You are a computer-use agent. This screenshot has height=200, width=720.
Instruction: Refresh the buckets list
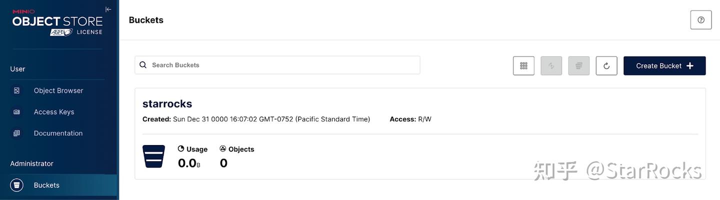(606, 65)
